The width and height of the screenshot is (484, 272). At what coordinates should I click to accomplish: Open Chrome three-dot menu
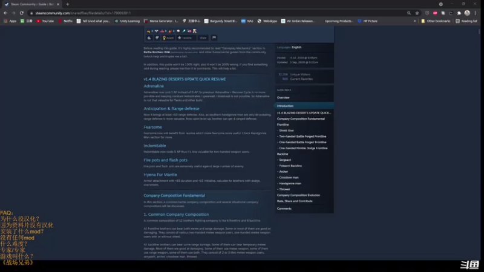(x=476, y=13)
